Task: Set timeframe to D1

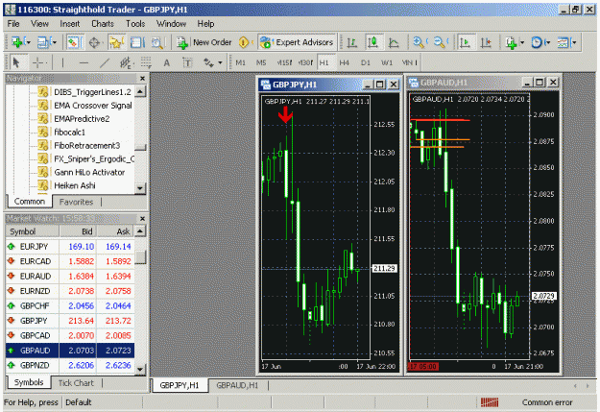Action: click(x=365, y=62)
